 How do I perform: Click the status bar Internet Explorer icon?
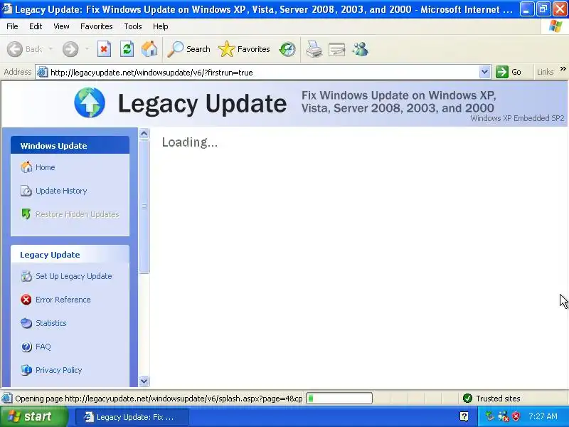7,399
